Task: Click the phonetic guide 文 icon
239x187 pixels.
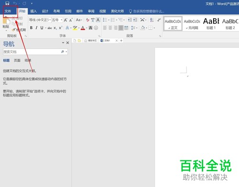Action: (x=93, y=20)
